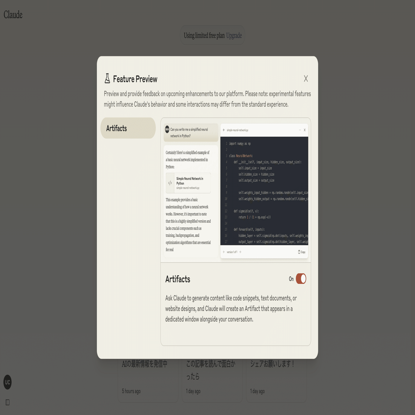Viewport: 415px width, 415px height.
Task: Click the Upgrade link
Action: [x=234, y=36]
